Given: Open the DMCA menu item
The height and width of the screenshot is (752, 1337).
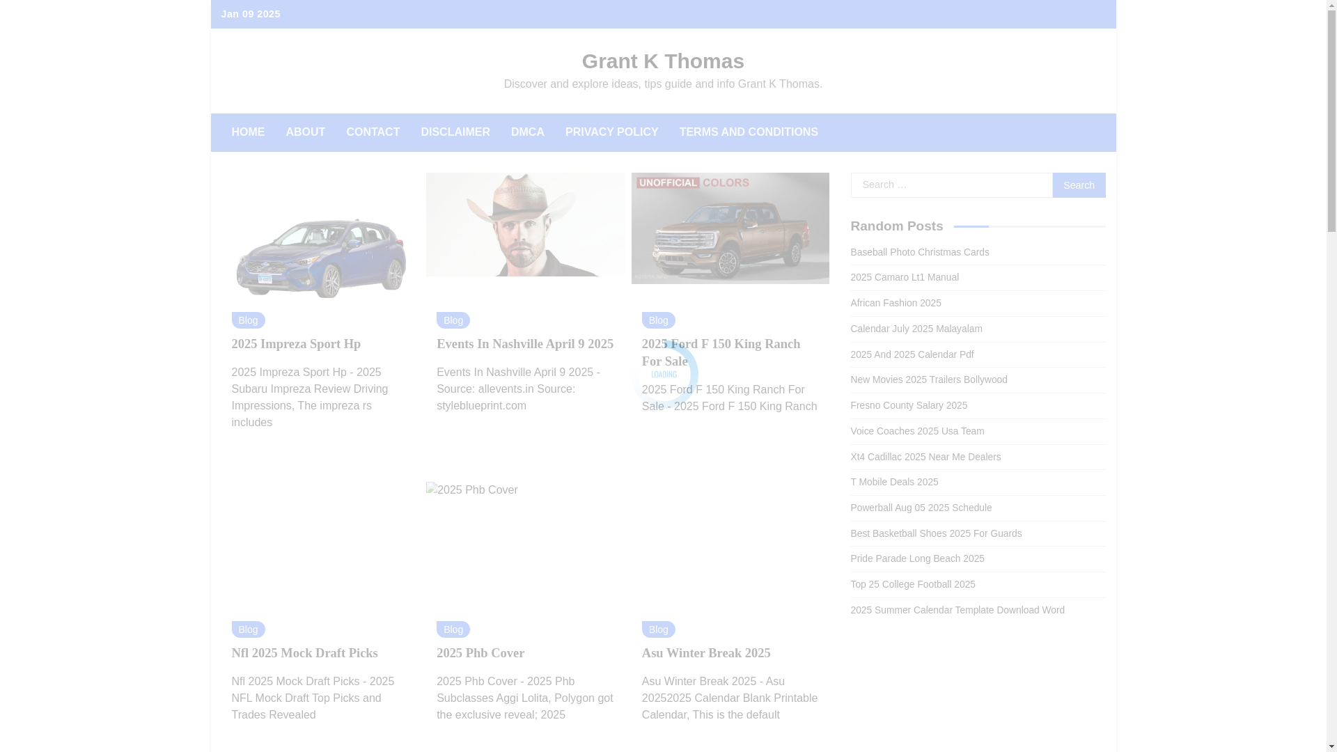Looking at the screenshot, I should [x=528, y=132].
